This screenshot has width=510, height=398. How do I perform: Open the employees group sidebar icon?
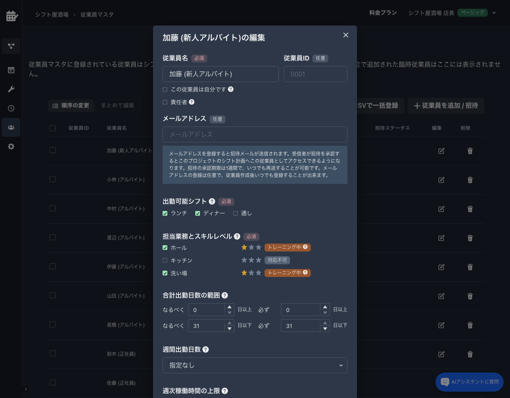(x=11, y=127)
